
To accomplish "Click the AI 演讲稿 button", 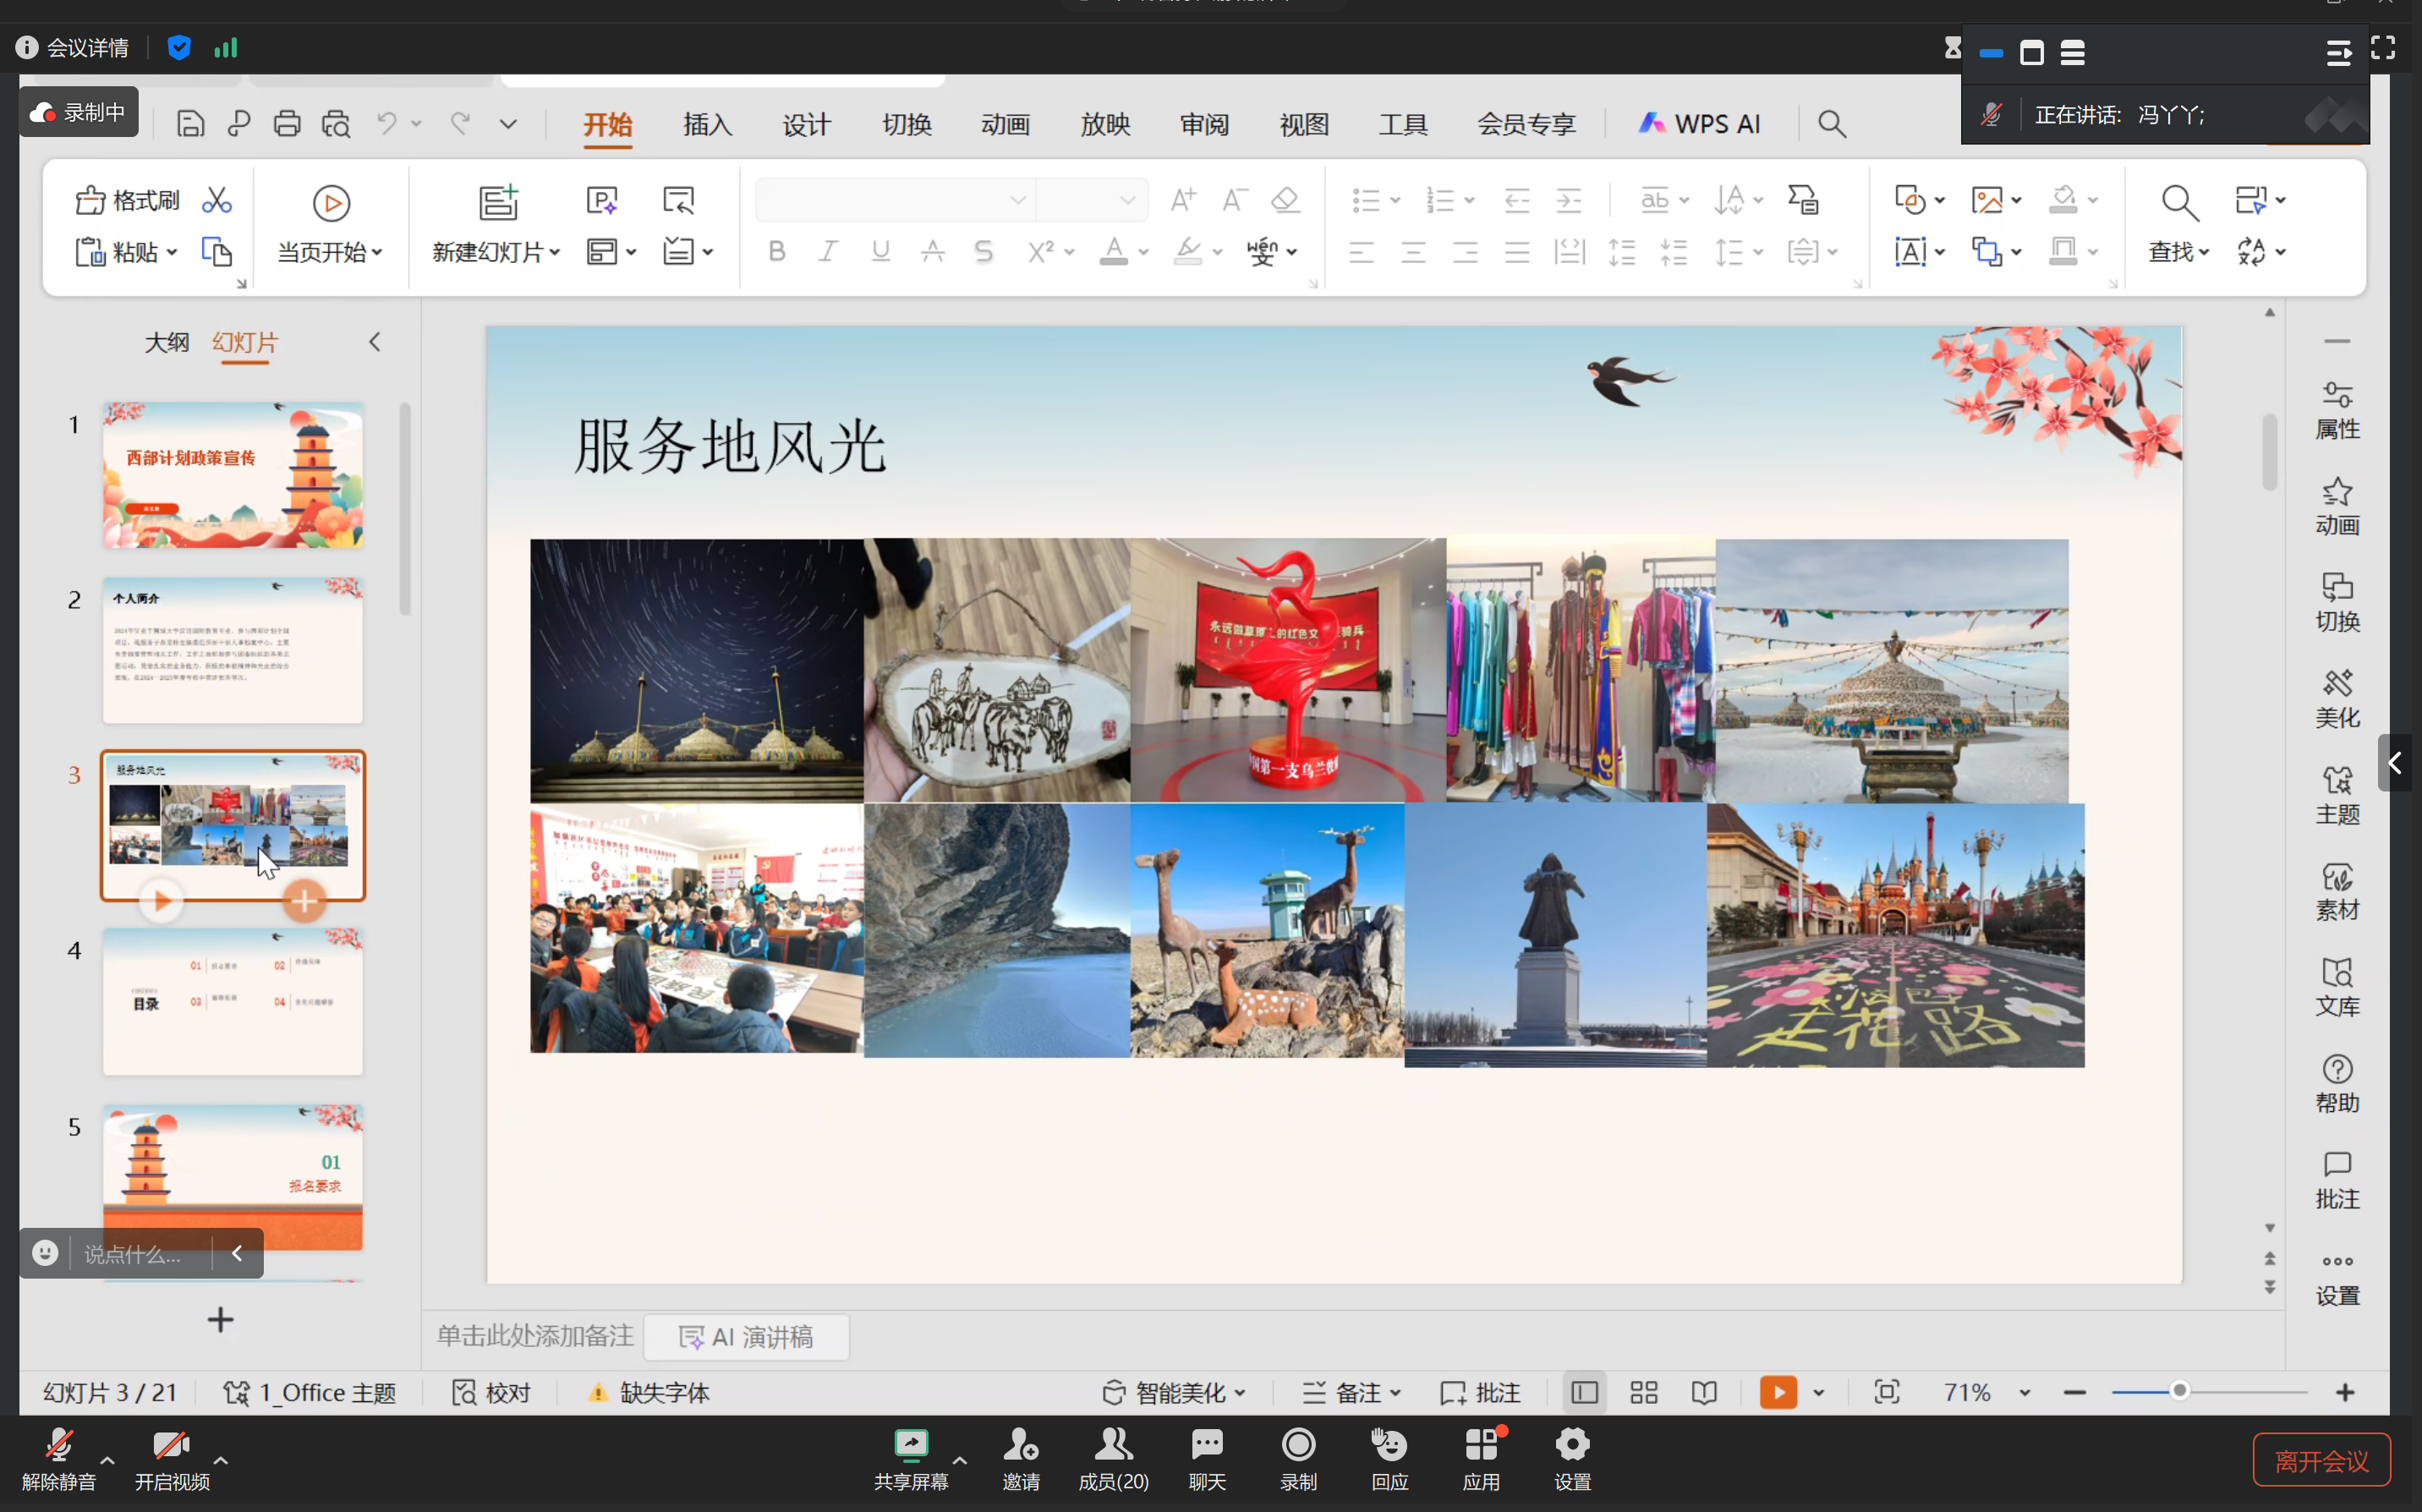I will click(x=746, y=1337).
